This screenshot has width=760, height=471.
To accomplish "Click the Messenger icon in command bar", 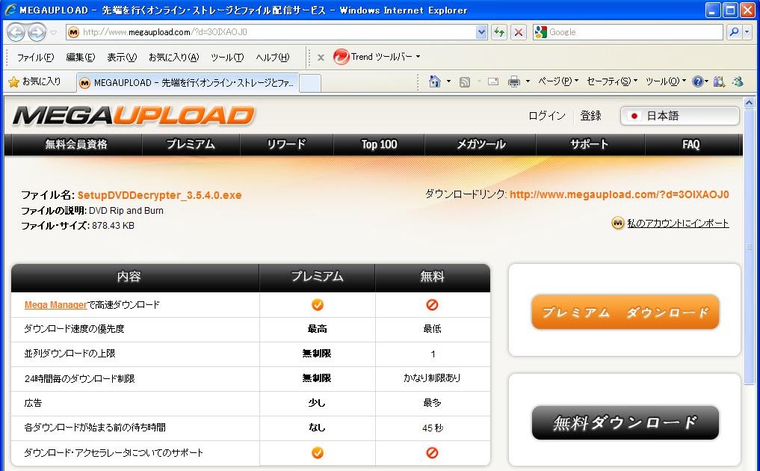I will [738, 81].
